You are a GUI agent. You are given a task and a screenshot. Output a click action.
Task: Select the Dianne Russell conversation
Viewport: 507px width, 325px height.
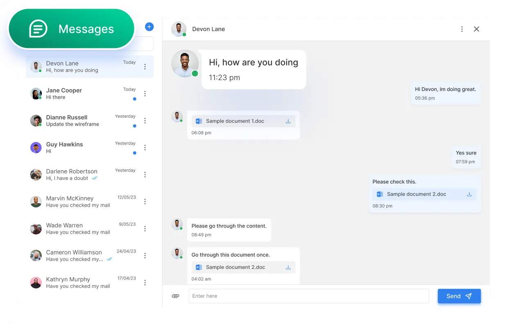(x=82, y=121)
